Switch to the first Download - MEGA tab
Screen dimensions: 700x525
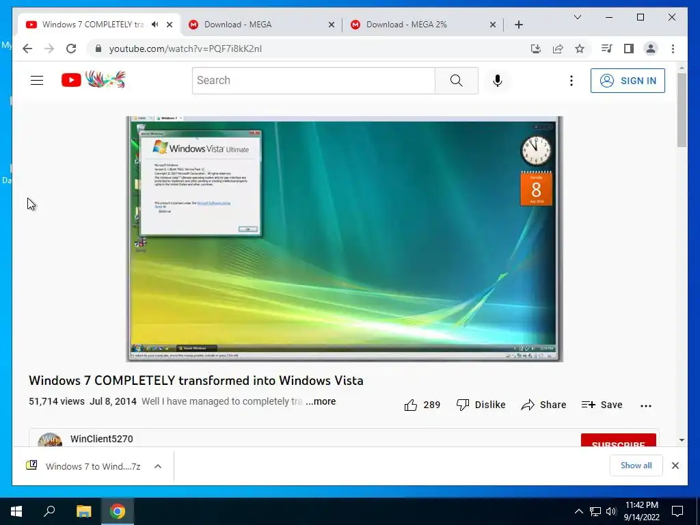[237, 25]
